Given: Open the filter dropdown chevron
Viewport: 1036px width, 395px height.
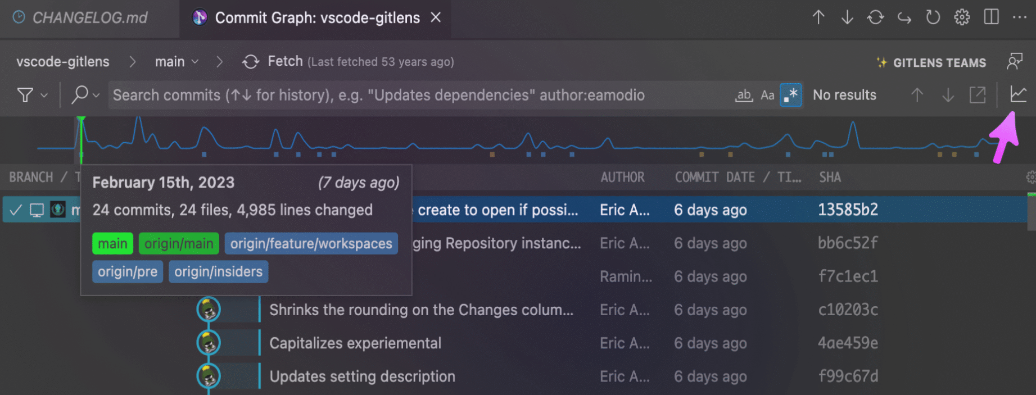Looking at the screenshot, I should click(x=44, y=96).
